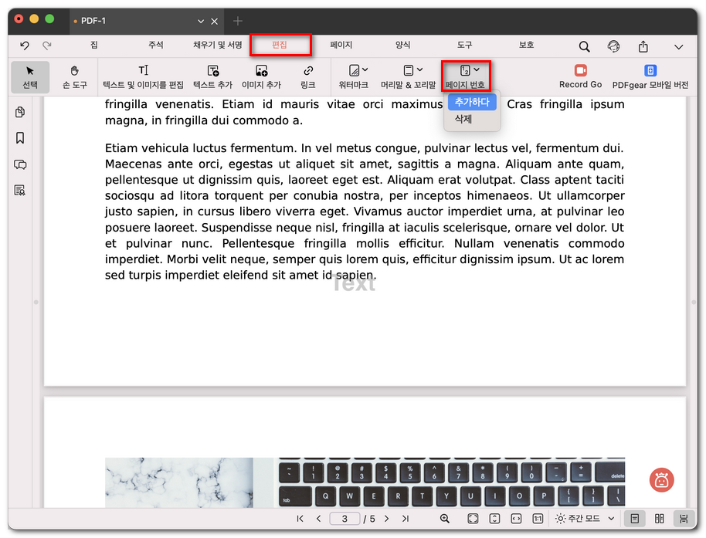Screen dimensions: 706x538
Task: Switch to the 주석 annotation tab
Action: pos(156,46)
